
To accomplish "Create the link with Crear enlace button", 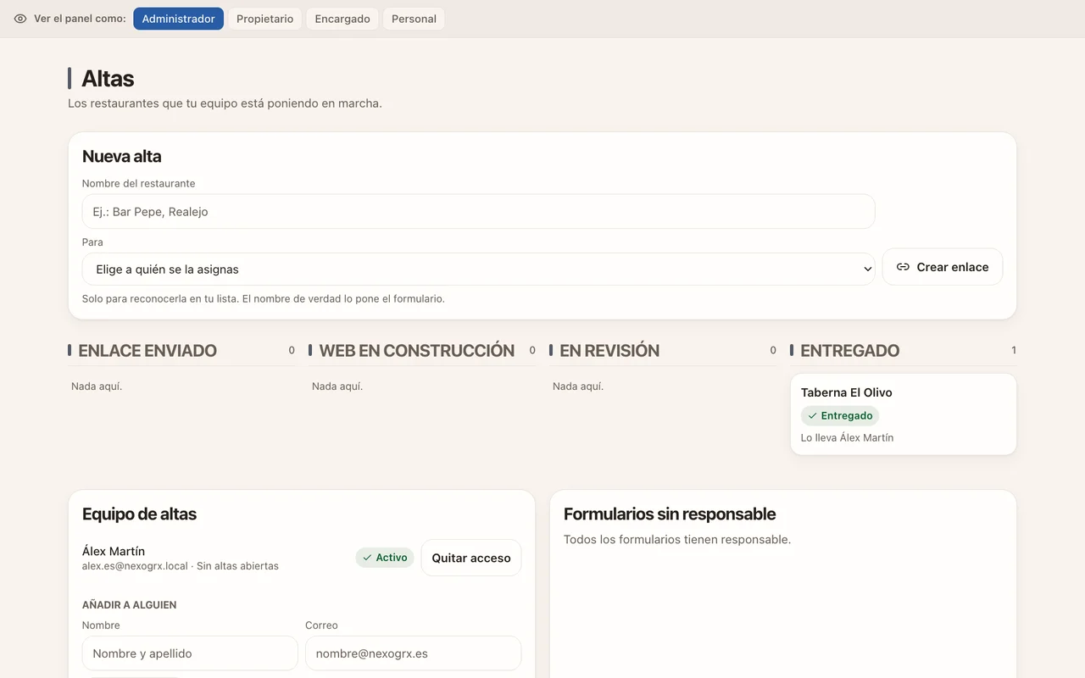I will pyautogui.click(x=943, y=267).
